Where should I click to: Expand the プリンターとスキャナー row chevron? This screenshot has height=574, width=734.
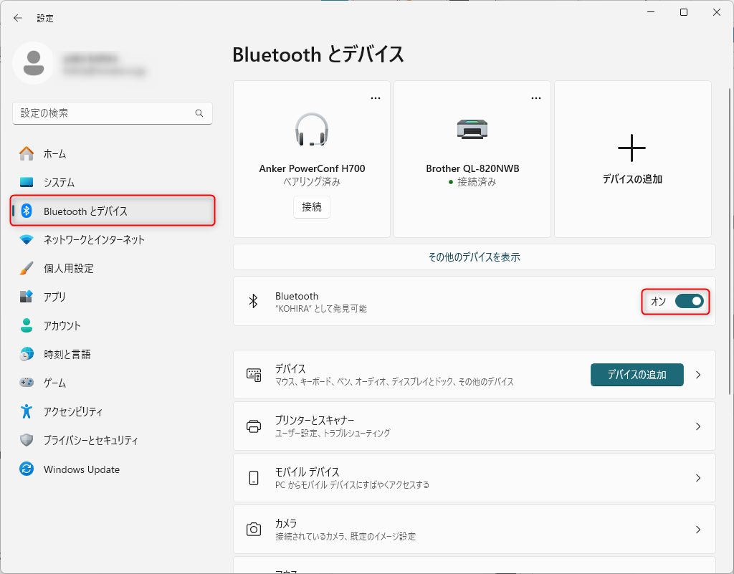(698, 426)
